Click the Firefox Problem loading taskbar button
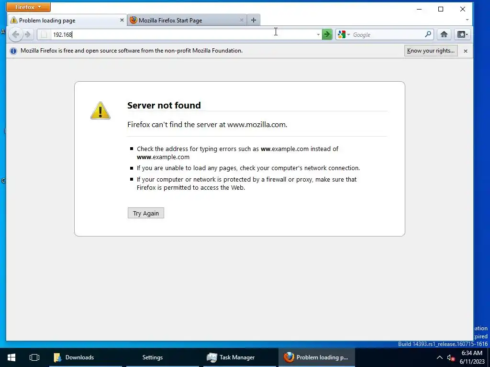 click(x=317, y=357)
